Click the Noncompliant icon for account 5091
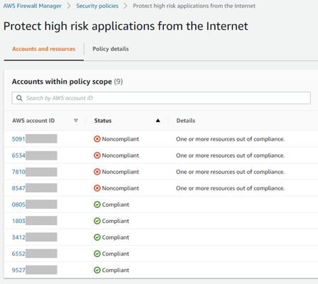 click(x=97, y=139)
